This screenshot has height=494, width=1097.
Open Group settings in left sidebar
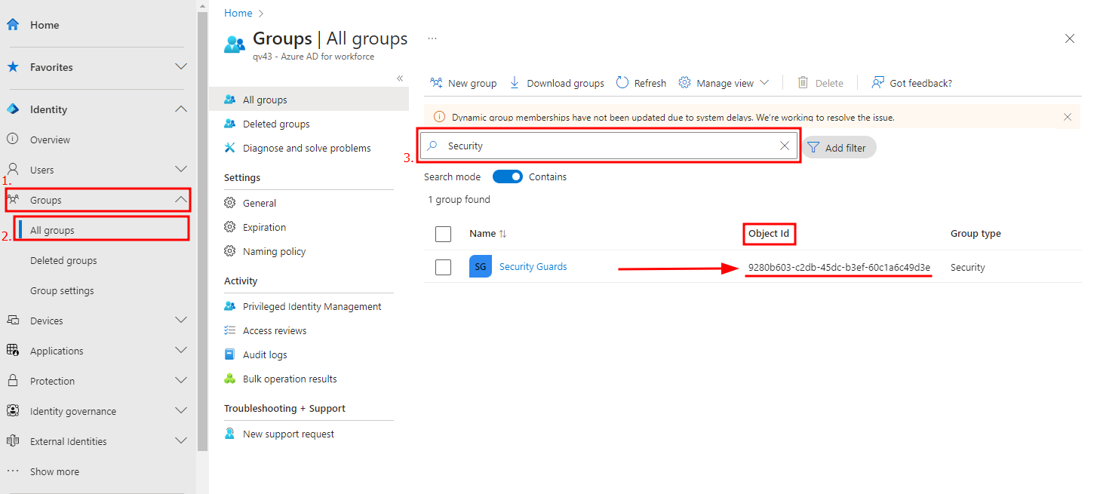tap(62, 290)
